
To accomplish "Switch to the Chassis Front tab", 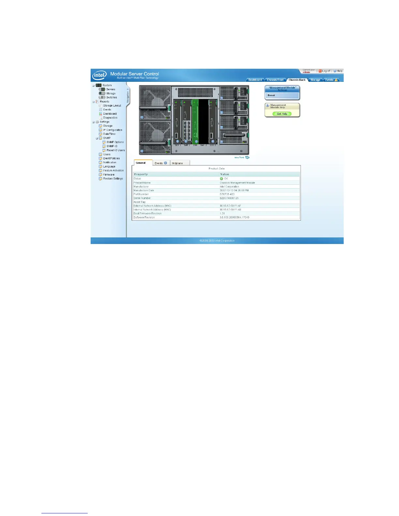I will pos(275,80).
